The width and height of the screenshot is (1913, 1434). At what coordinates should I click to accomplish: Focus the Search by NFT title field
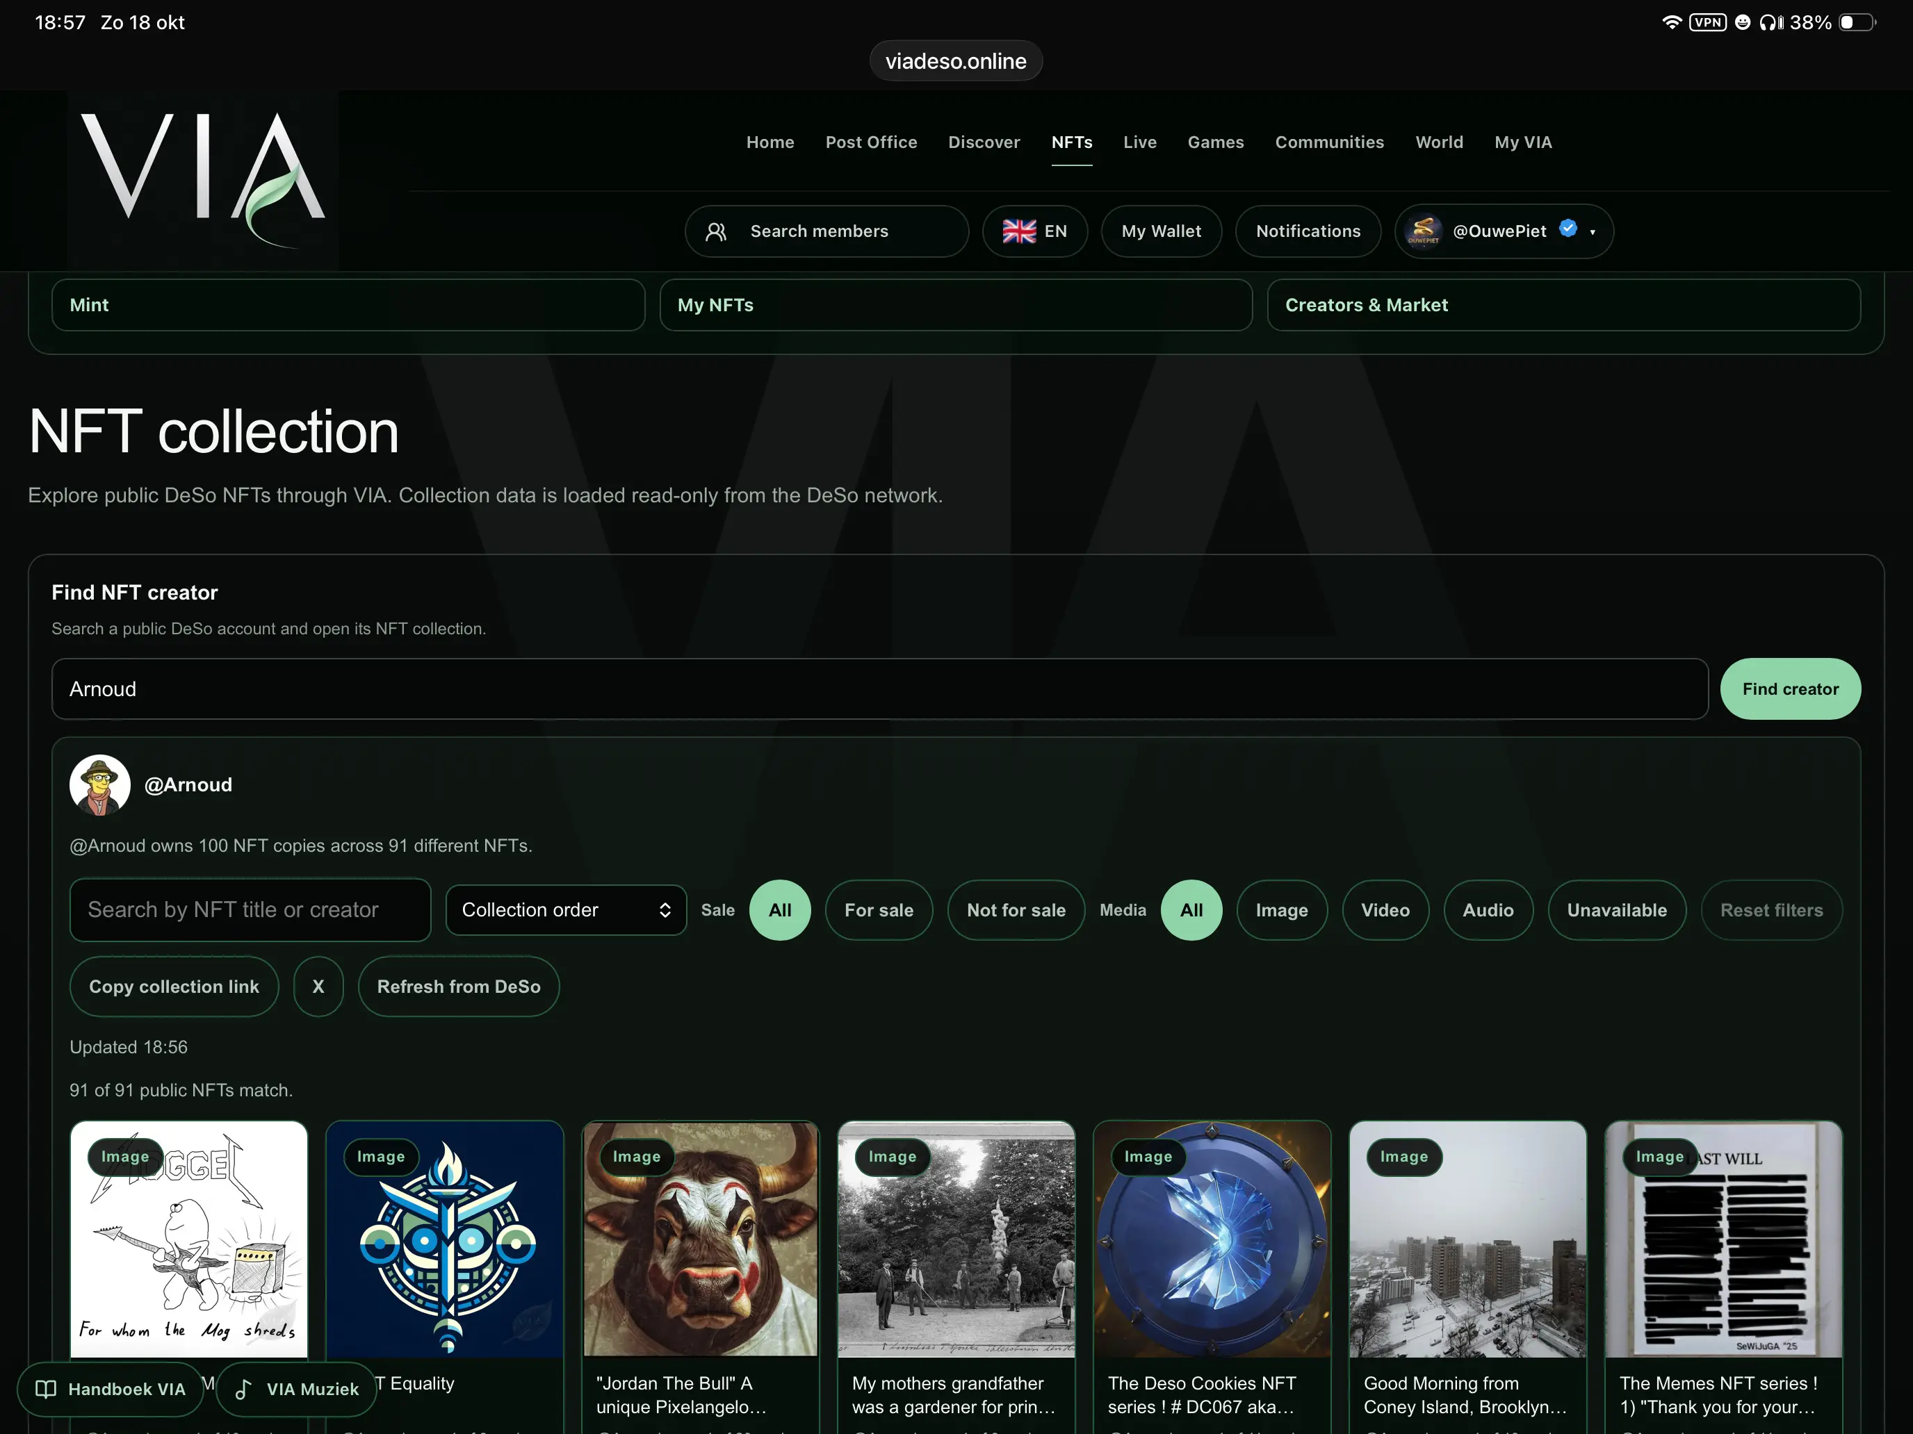pos(250,910)
